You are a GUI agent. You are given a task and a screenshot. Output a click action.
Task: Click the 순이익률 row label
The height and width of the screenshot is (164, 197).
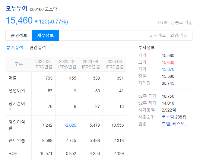click(x=17, y=140)
